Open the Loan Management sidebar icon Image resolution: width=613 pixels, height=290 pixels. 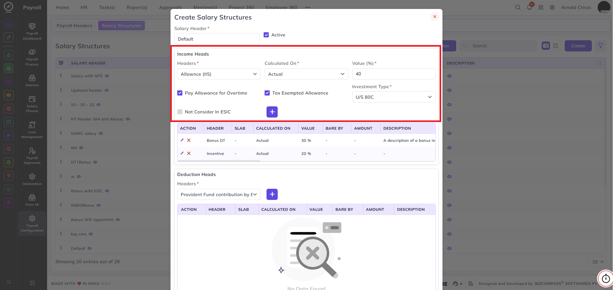(x=32, y=130)
